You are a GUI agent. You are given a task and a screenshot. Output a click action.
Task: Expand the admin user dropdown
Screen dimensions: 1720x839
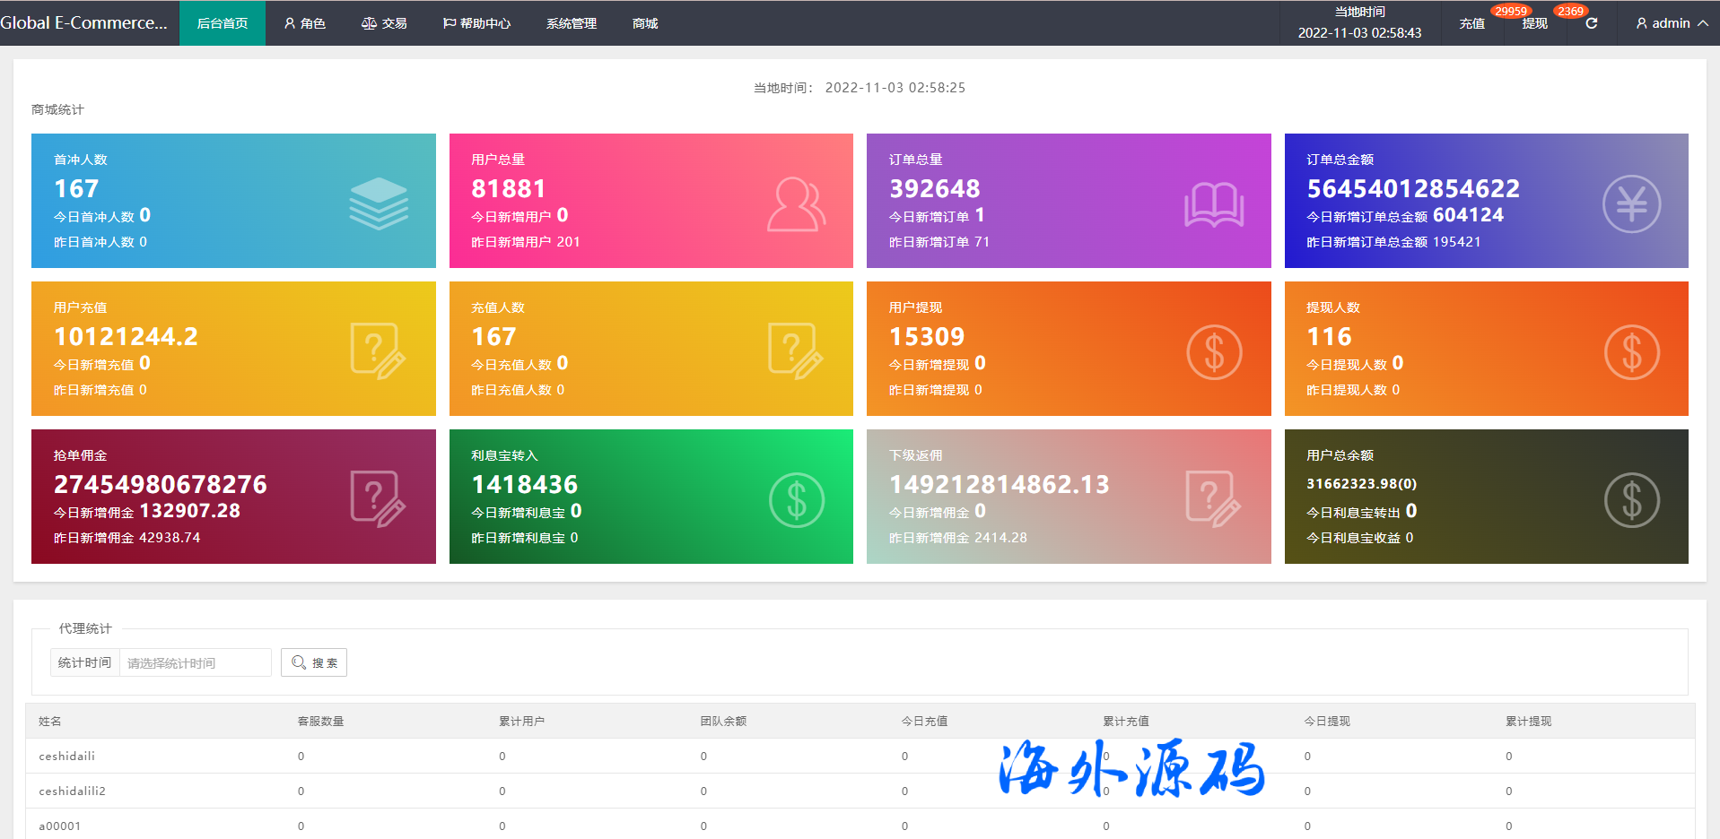1671,23
